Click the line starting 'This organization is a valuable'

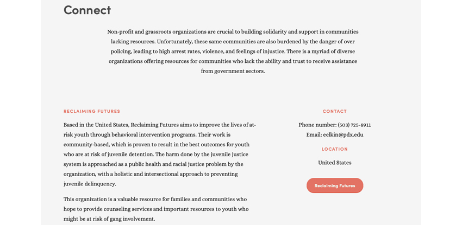[x=155, y=199]
